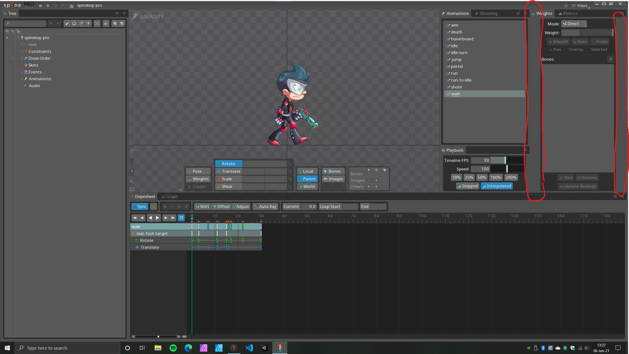Click the redo arrow icon
Screen dimensions: 629x354
[62, 5]
